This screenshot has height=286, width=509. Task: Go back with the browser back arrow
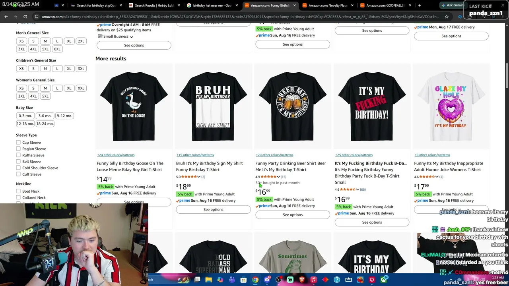pos(6,17)
